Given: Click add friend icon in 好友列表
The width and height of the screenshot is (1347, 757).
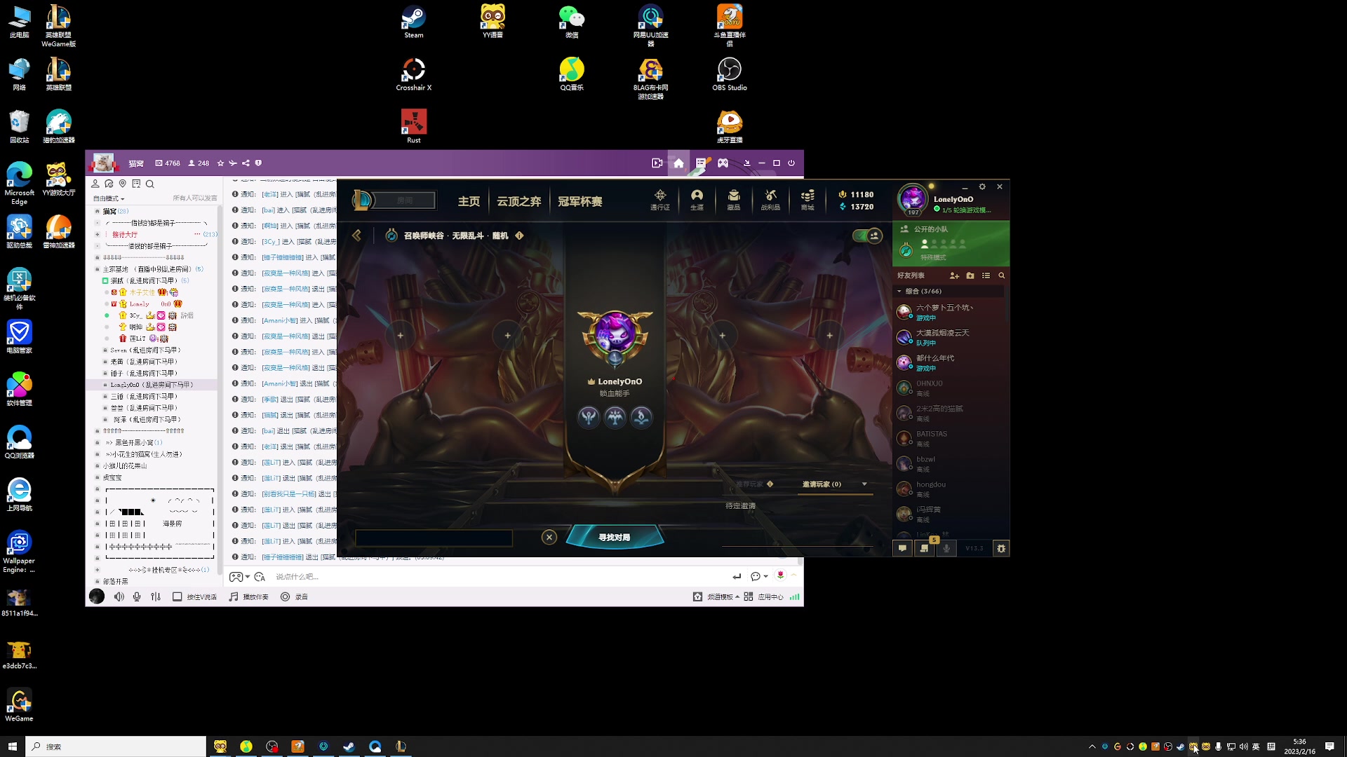Looking at the screenshot, I should point(954,275).
